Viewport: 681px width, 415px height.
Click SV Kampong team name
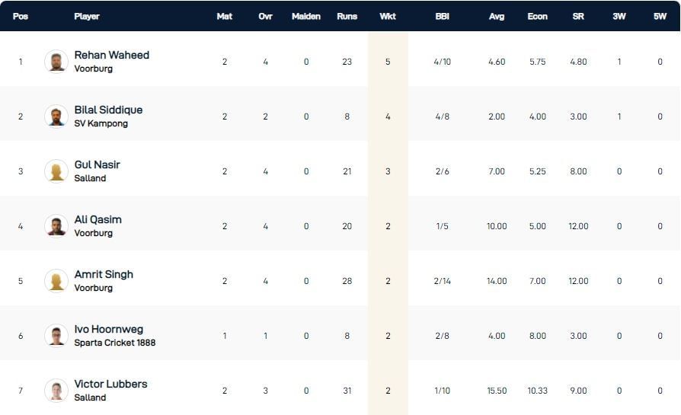(x=101, y=123)
